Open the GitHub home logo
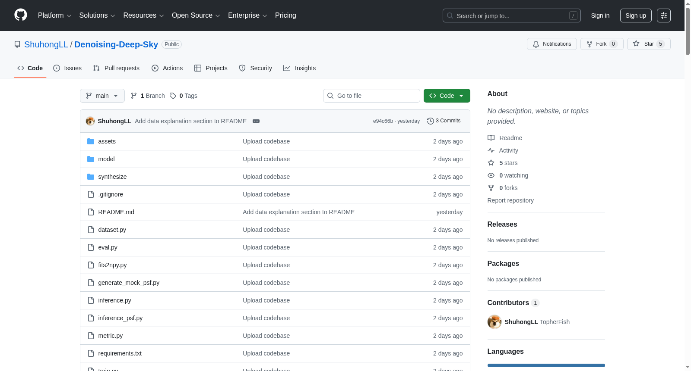Viewport: 691px width, 371px height. [21, 15]
